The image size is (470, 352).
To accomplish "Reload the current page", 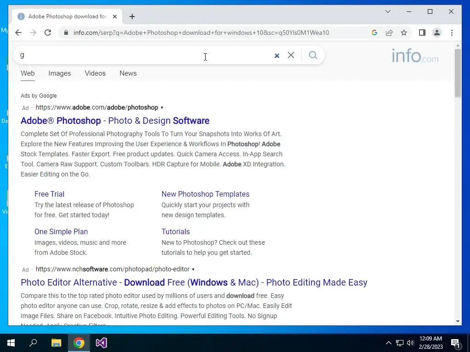I will tap(48, 33).
